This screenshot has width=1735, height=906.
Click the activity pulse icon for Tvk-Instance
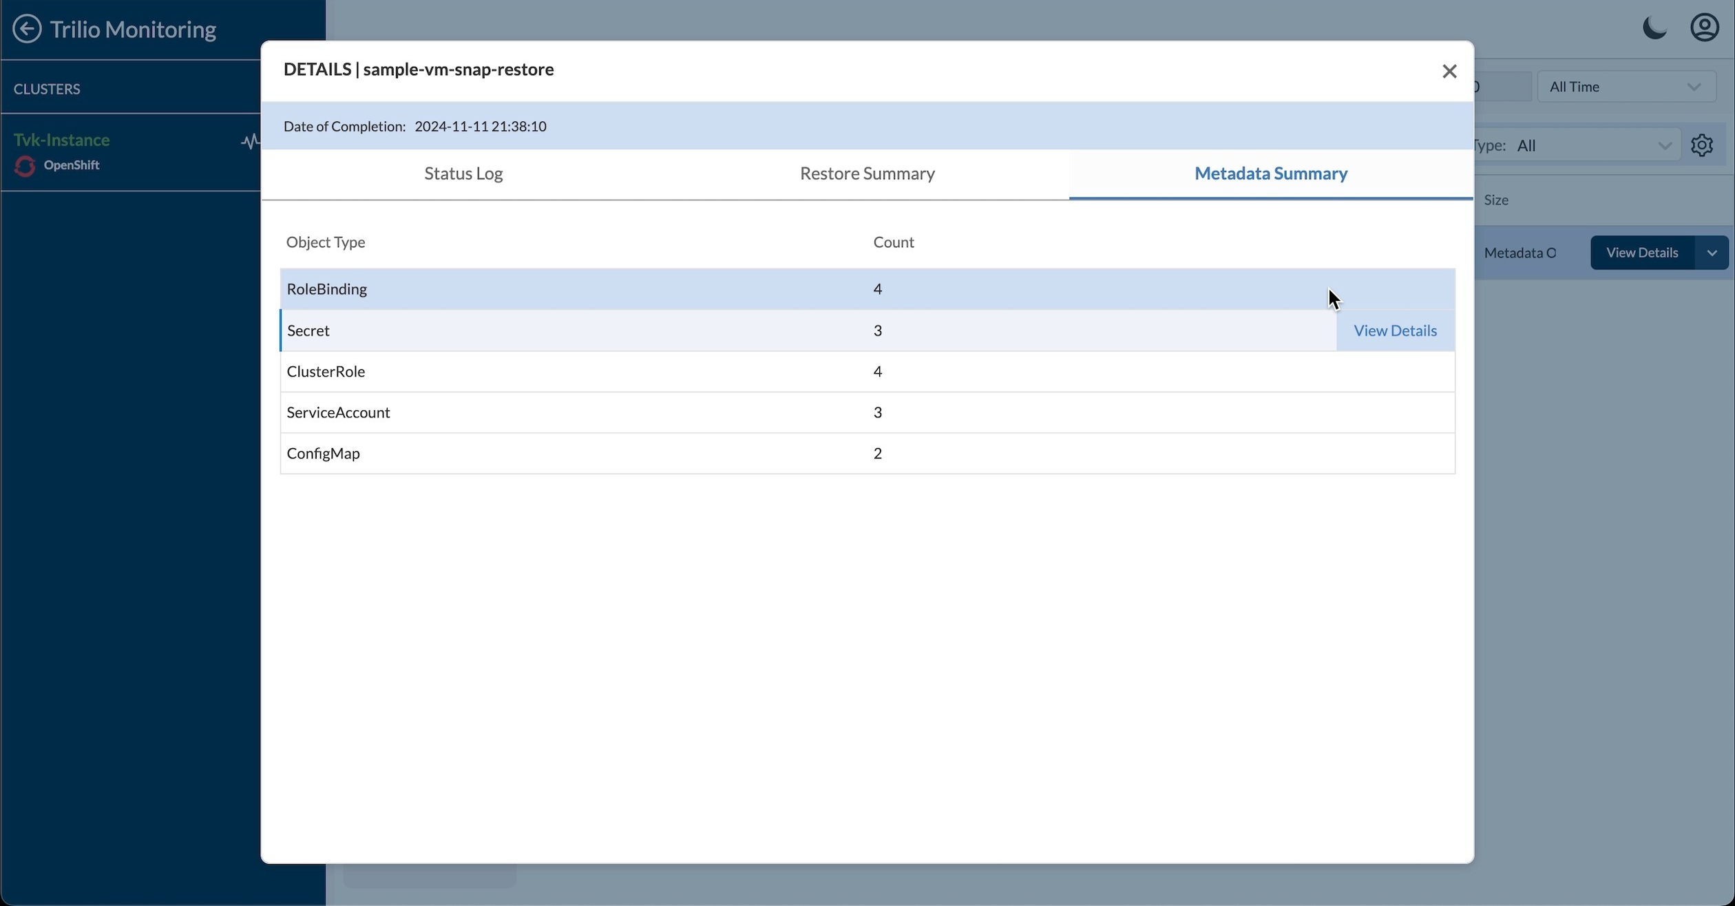click(250, 142)
